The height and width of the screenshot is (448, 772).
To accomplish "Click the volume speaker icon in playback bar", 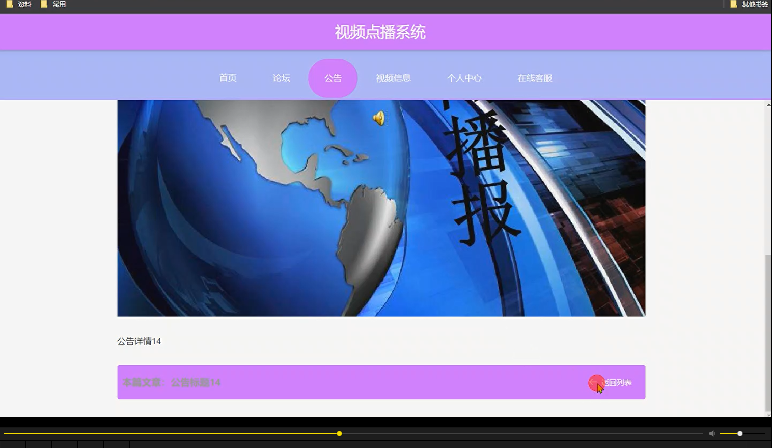I will coord(712,433).
